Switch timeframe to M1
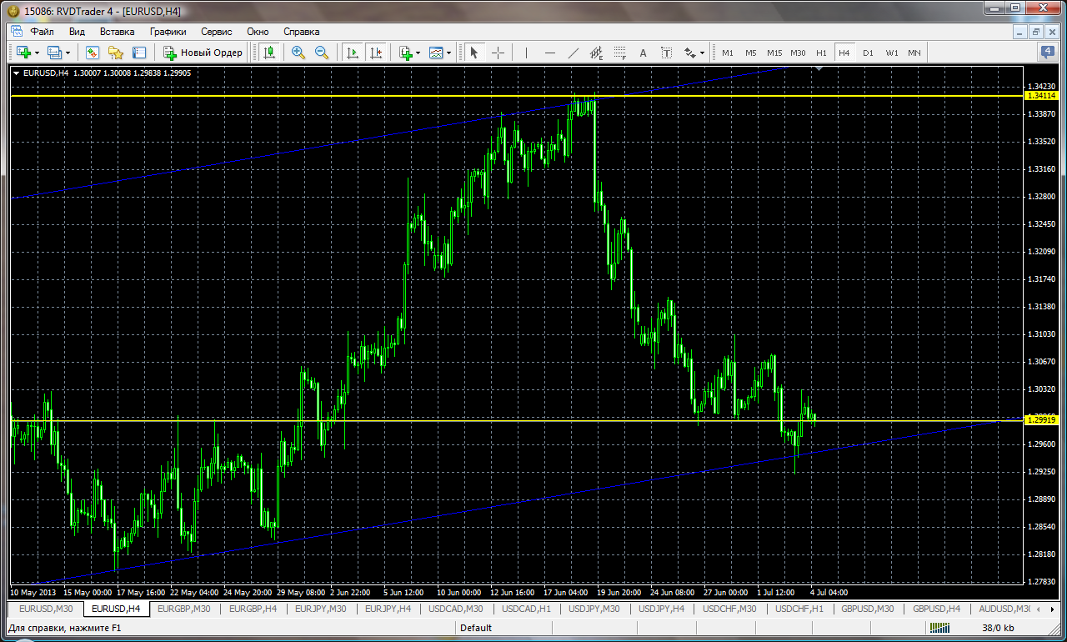1067x642 pixels. [x=728, y=53]
